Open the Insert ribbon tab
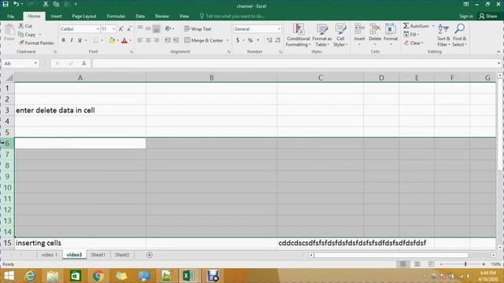 [x=56, y=16]
